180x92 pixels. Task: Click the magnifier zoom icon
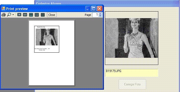(x=9, y=15)
